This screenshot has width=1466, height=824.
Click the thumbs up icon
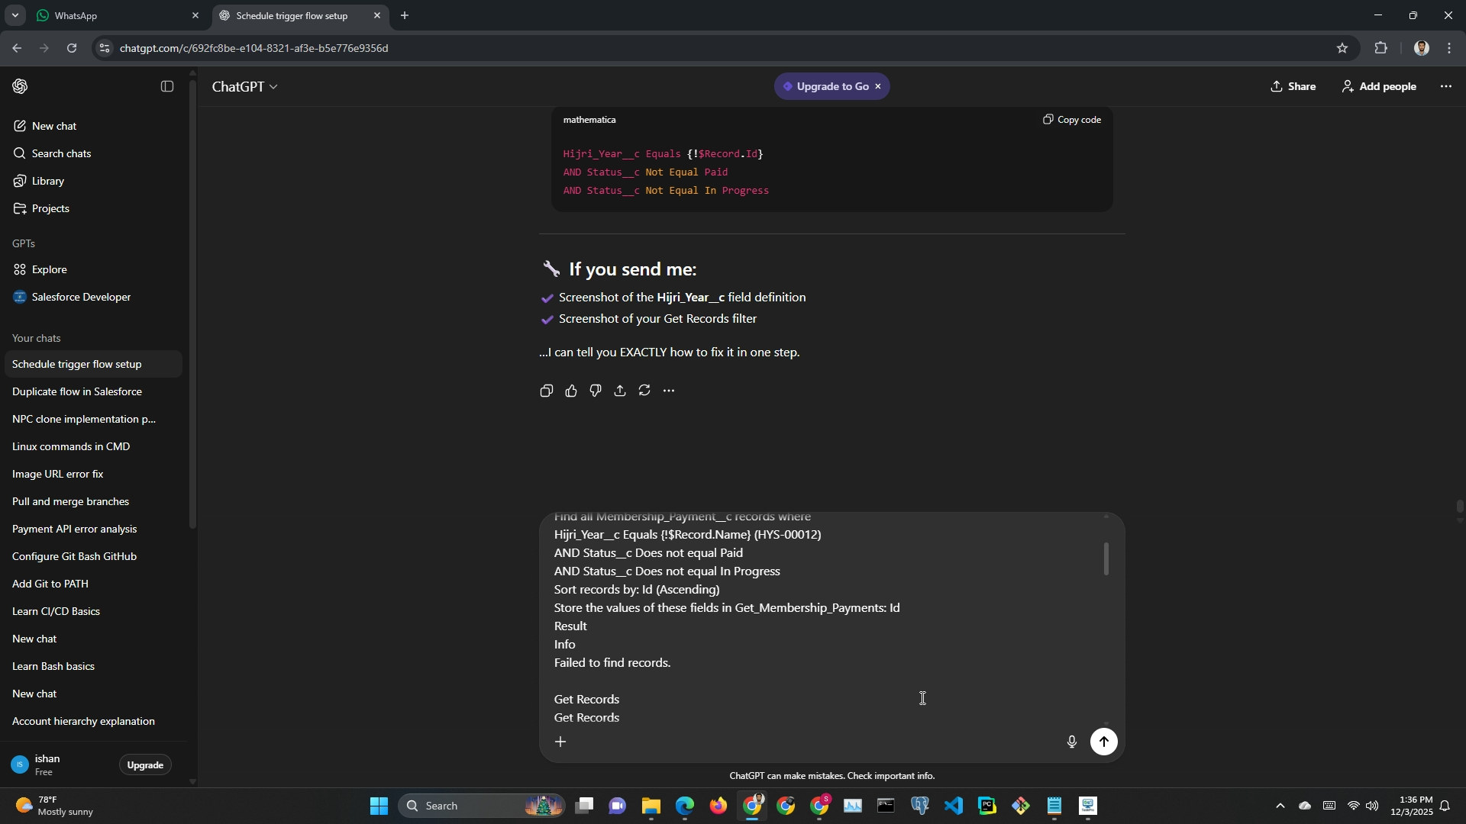(571, 391)
